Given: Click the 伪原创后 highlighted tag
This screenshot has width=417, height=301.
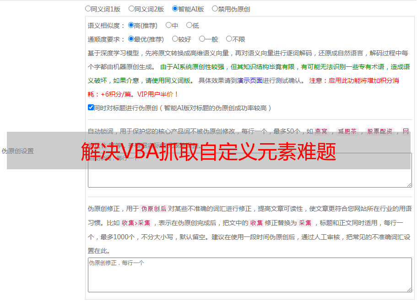Looking at the screenshot, I should click(154, 209).
